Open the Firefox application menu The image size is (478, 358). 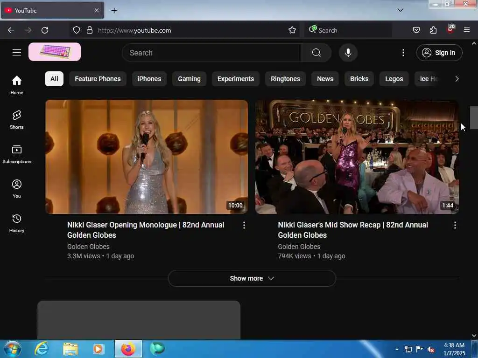tap(466, 30)
